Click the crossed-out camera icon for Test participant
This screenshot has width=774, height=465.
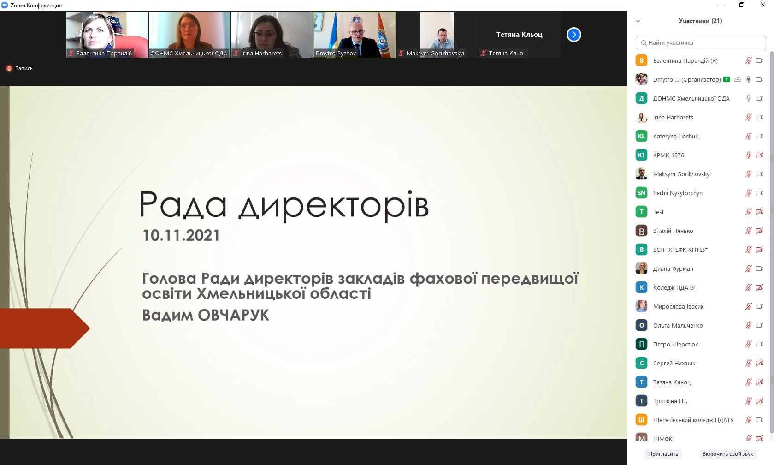tap(760, 212)
